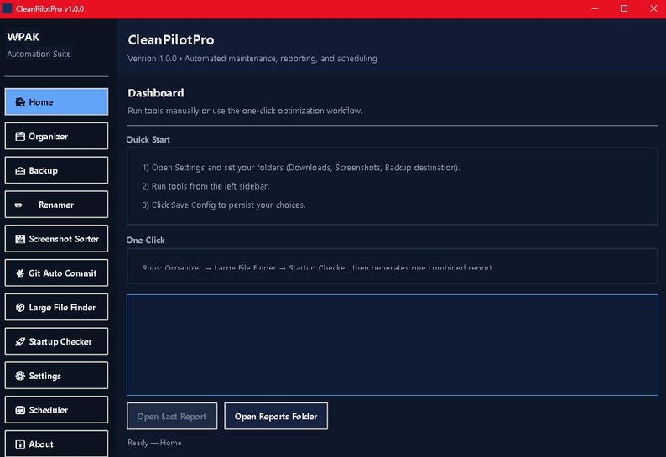
Task: Click the 'Click Save Config to persist' step
Action: (224, 205)
